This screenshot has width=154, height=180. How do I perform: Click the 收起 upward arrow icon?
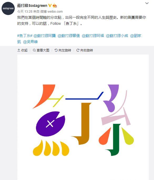19,50
